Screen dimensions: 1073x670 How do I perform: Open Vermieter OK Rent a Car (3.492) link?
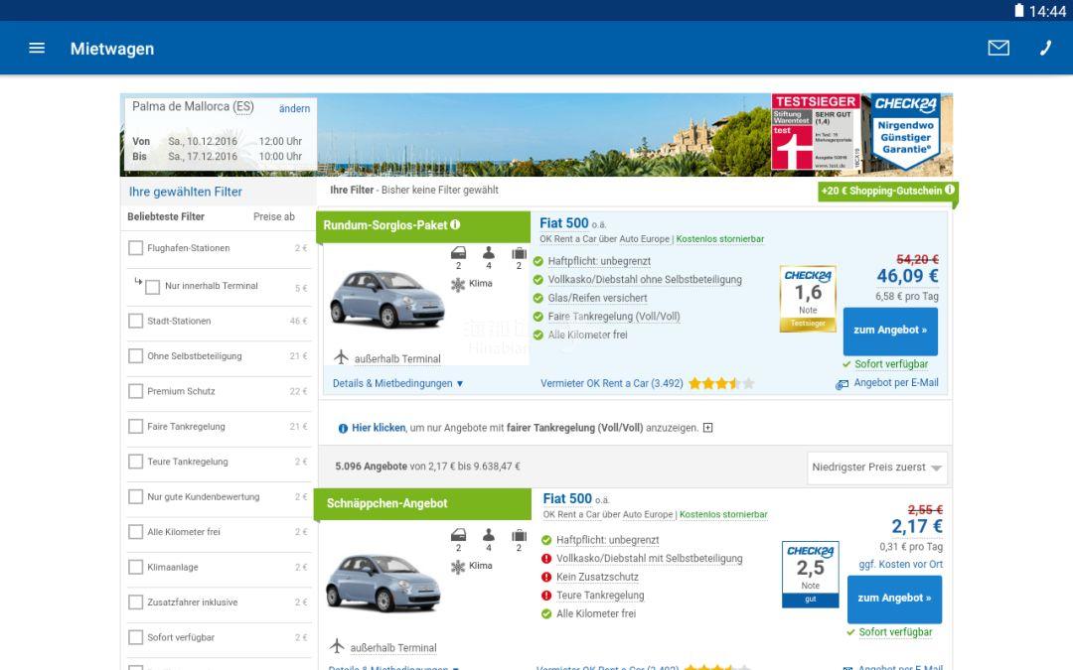[611, 383]
